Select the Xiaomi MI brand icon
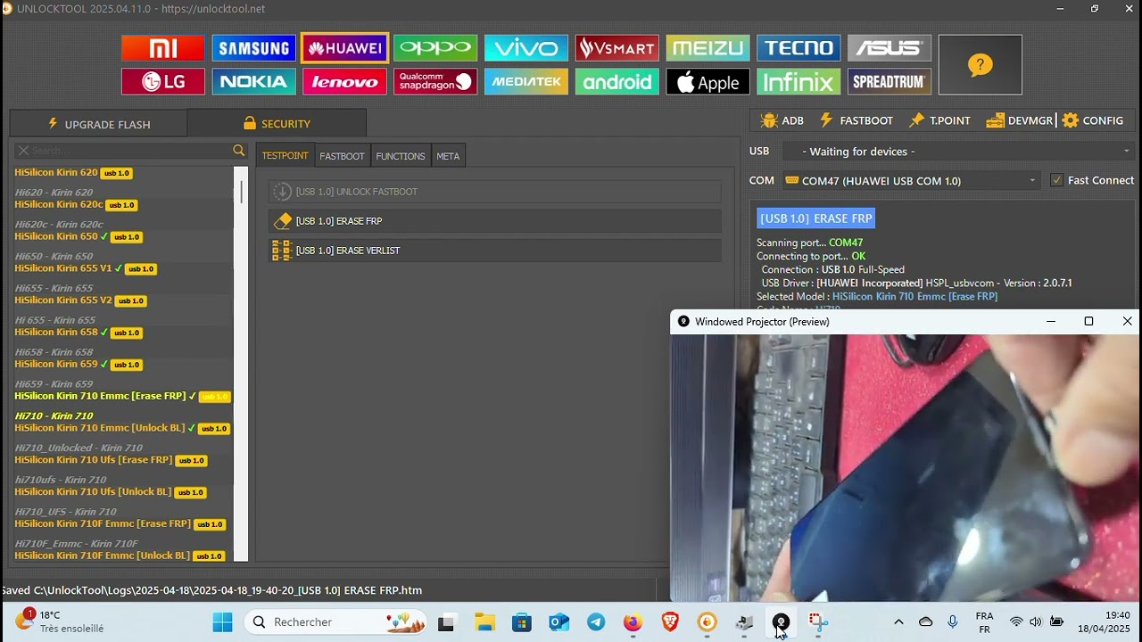The width and height of the screenshot is (1142, 642). (163, 48)
